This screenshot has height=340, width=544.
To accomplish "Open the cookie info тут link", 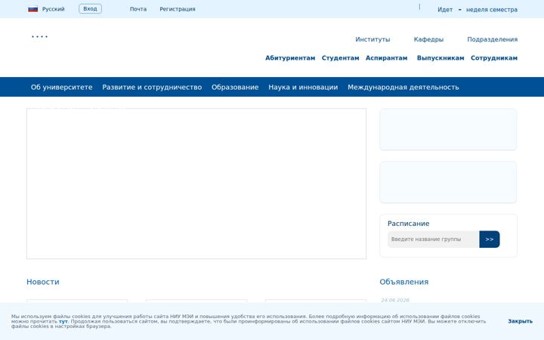I will (x=63, y=321).
